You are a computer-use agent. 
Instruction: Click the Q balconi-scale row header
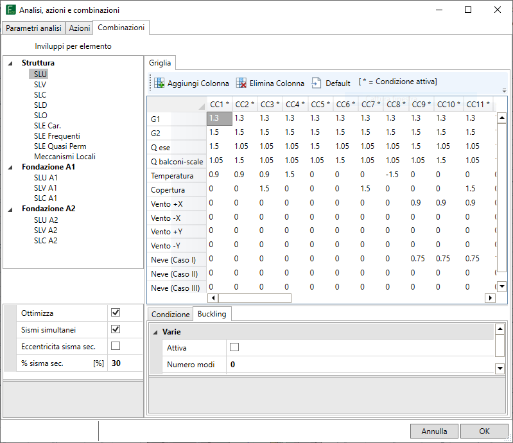point(177,162)
